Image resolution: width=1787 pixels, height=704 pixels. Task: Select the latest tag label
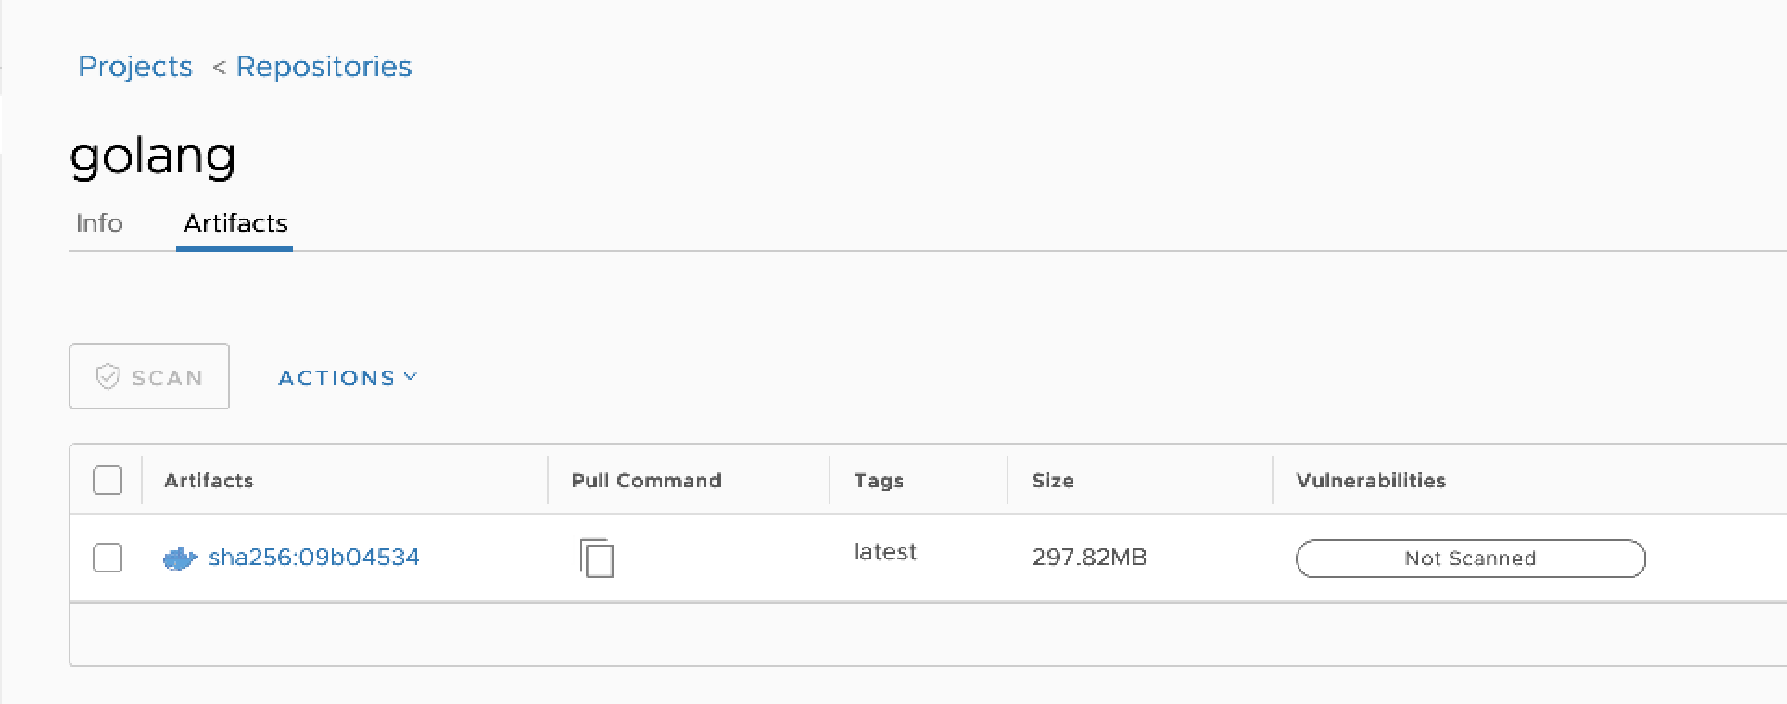click(884, 552)
